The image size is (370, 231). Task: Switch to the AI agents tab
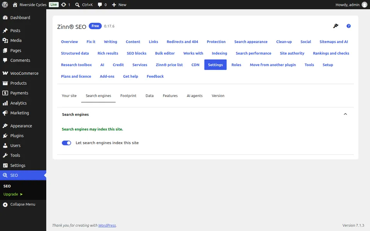click(x=195, y=96)
